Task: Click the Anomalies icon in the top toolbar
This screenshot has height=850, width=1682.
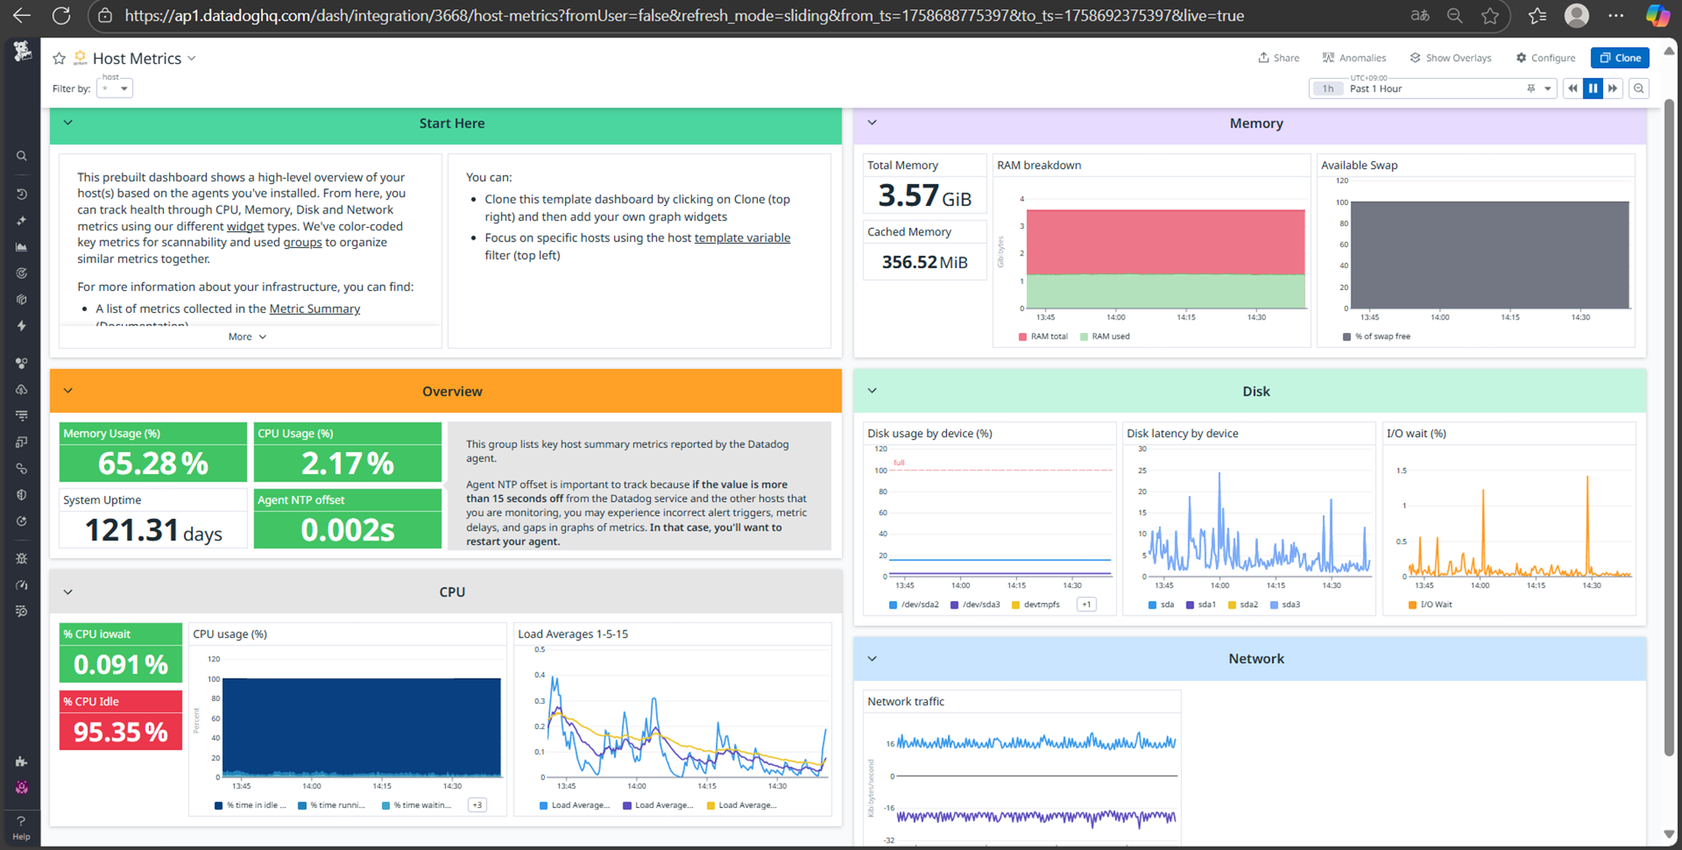Action: (x=1327, y=57)
